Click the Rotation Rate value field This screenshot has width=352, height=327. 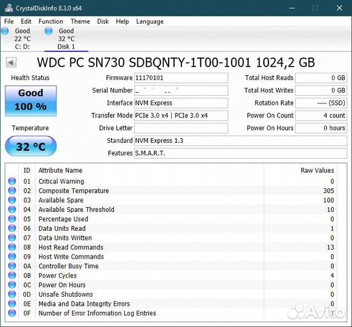[321, 103]
